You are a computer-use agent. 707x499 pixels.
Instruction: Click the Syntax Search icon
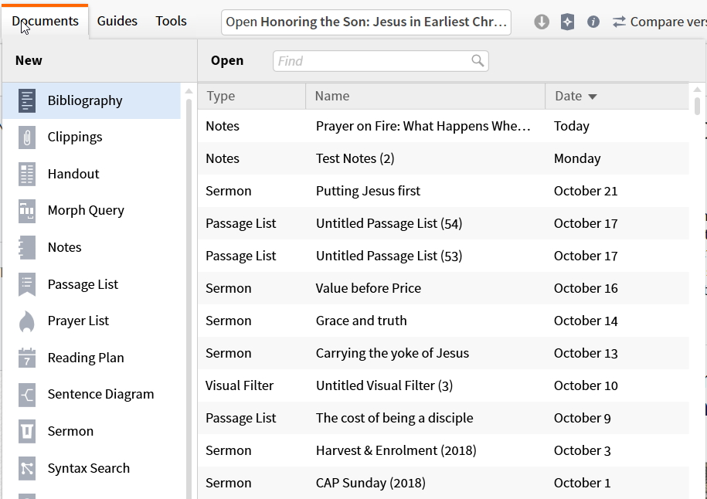click(27, 468)
